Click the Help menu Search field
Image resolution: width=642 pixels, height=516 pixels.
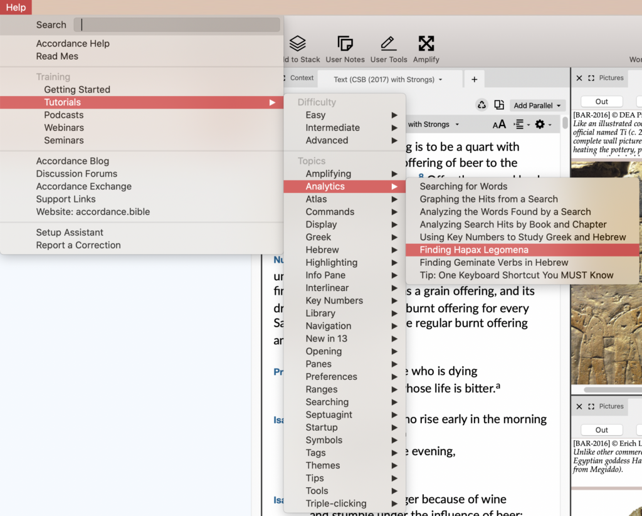(177, 24)
